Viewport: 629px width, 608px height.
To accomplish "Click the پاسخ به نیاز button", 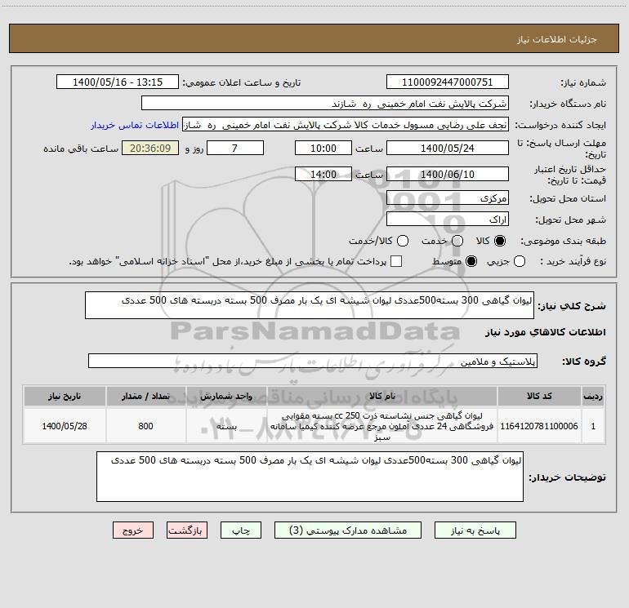I will pyautogui.click(x=475, y=530).
